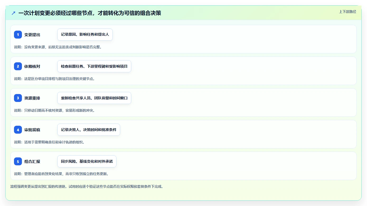Select step number 2 badge
Screen dimensions: 367x206
(x=18, y=66)
